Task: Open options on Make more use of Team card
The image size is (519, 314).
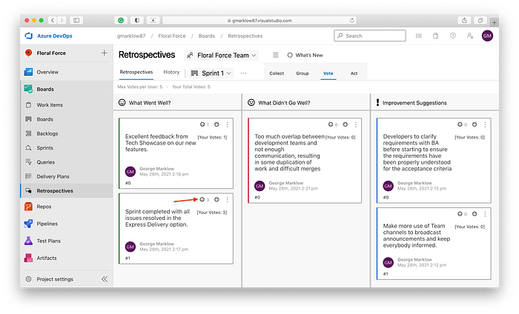Action: pyautogui.click(x=485, y=214)
